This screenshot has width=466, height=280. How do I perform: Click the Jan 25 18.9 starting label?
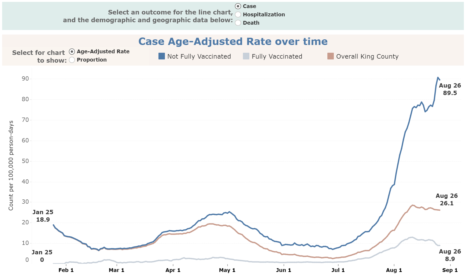(43, 216)
